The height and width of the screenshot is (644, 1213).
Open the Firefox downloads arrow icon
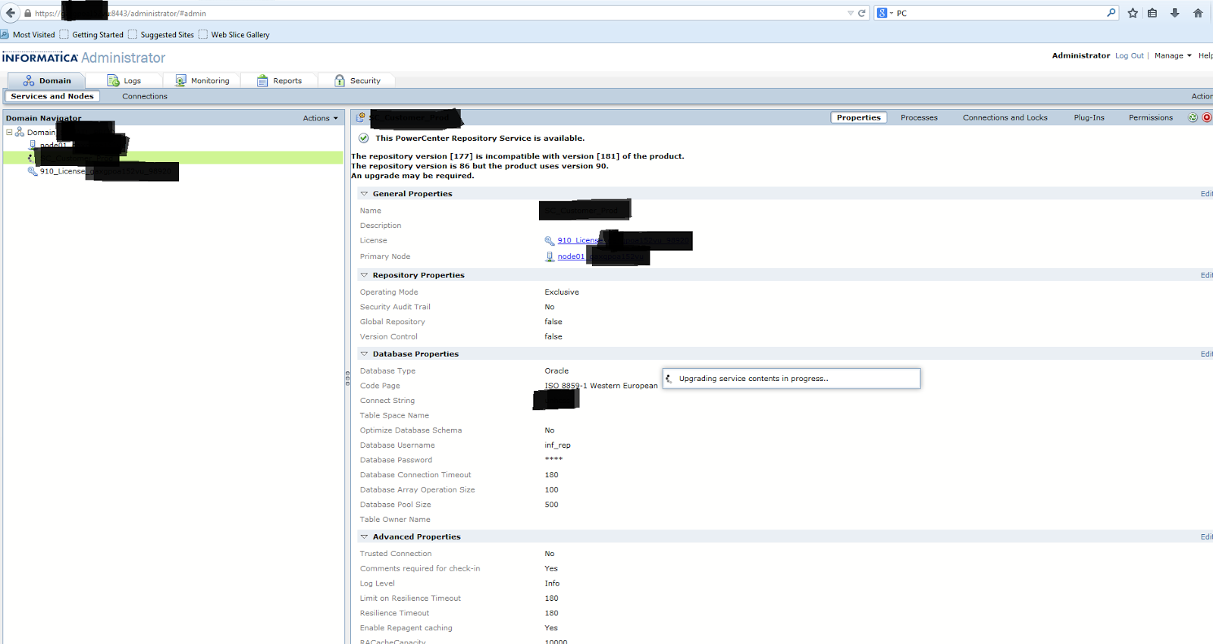[1174, 13]
